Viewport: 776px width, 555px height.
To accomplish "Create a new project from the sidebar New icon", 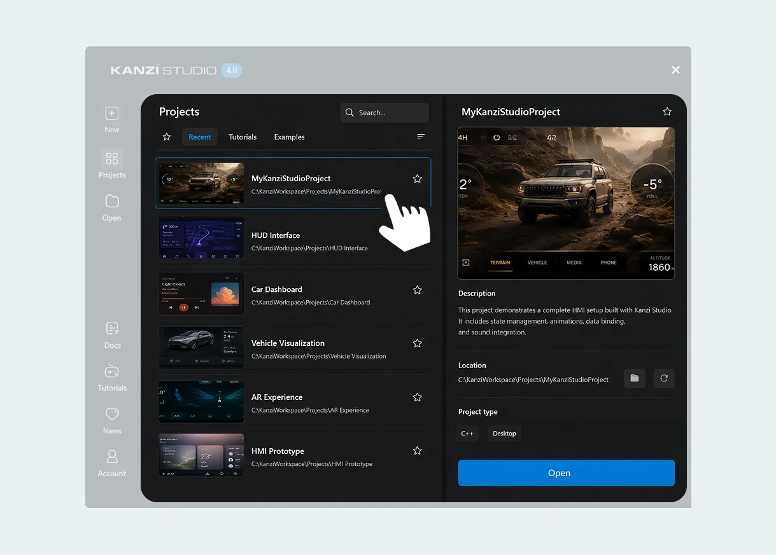I will (x=112, y=113).
